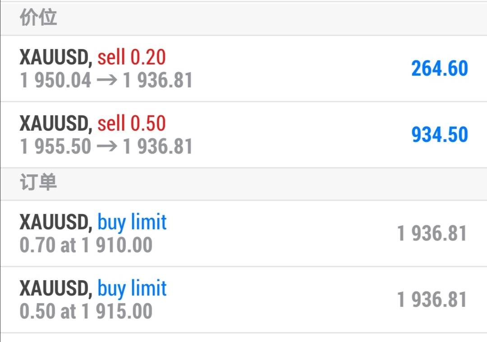Screen dimensions: 487x342
Task: Click the 0.70 at 1 910.00 text
Action: click(86, 246)
